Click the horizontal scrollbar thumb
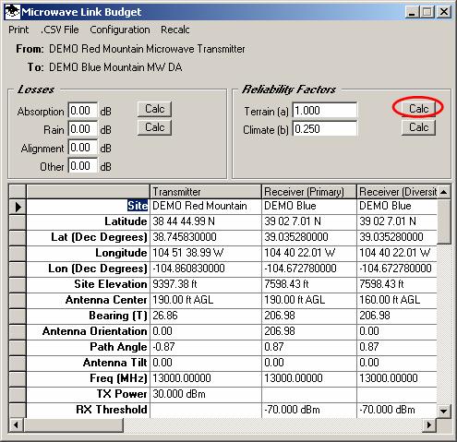457x442 pixels. coord(73,425)
